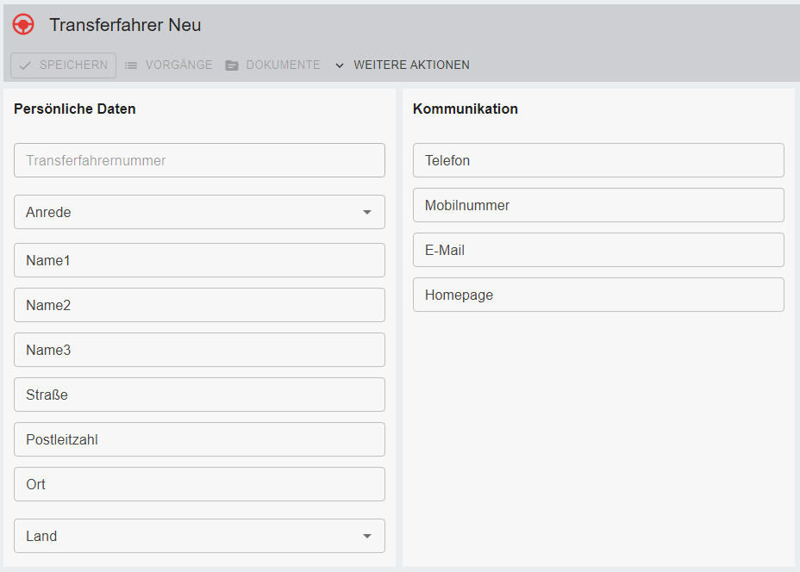Expand Weitere Aktionen chevron
The image size is (800, 572).
pyautogui.click(x=340, y=65)
